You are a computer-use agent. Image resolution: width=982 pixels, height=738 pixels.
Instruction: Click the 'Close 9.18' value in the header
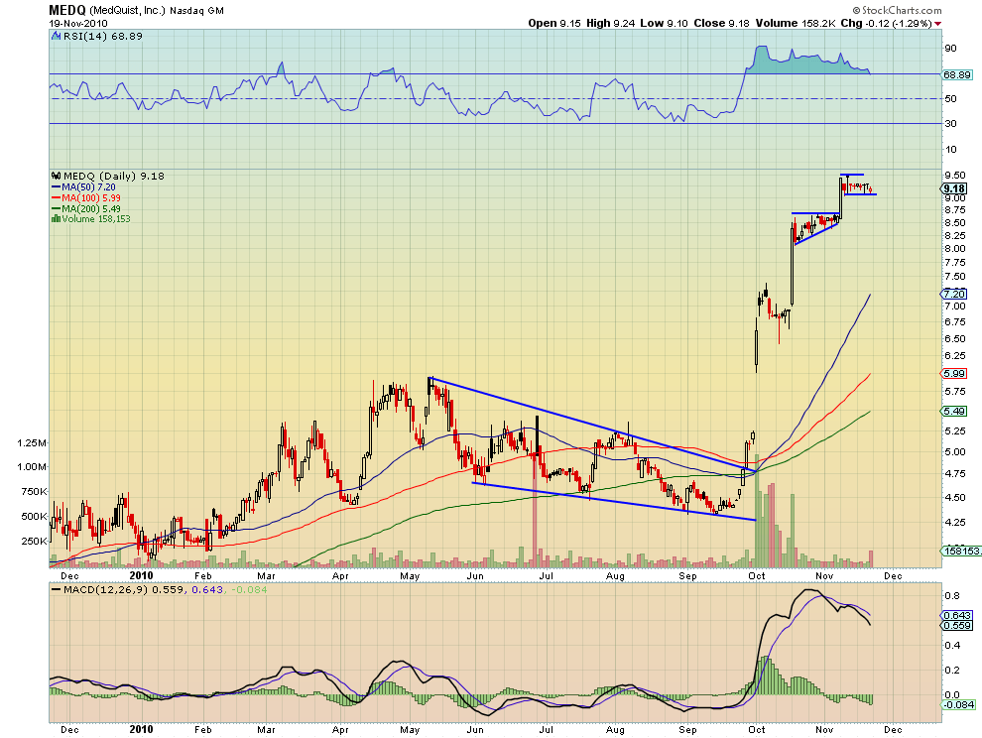coord(721,23)
